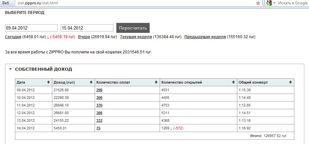309x144 pixels.
Task: Click the total wallet earnings 2031546.51 sentence
Action: (x=78, y=52)
